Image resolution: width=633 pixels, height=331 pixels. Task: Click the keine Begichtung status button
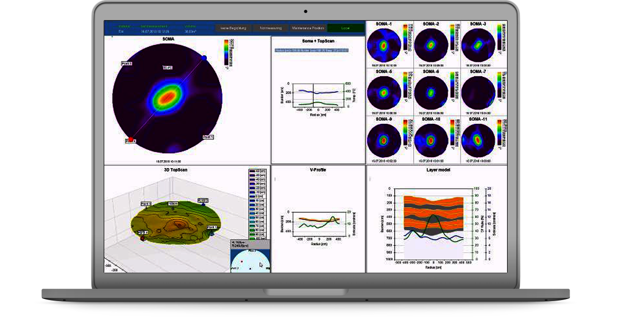click(x=233, y=28)
